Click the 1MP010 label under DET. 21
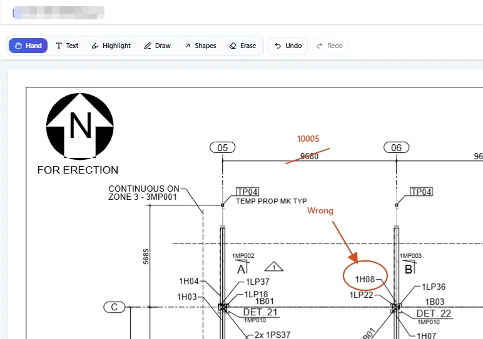 coord(255,320)
